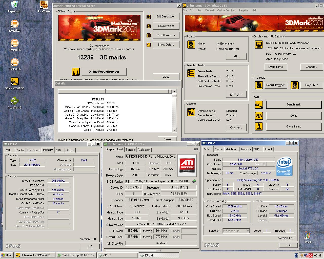
Task: Switch to SPD tab in left CPU-Z
Action: 58,150
